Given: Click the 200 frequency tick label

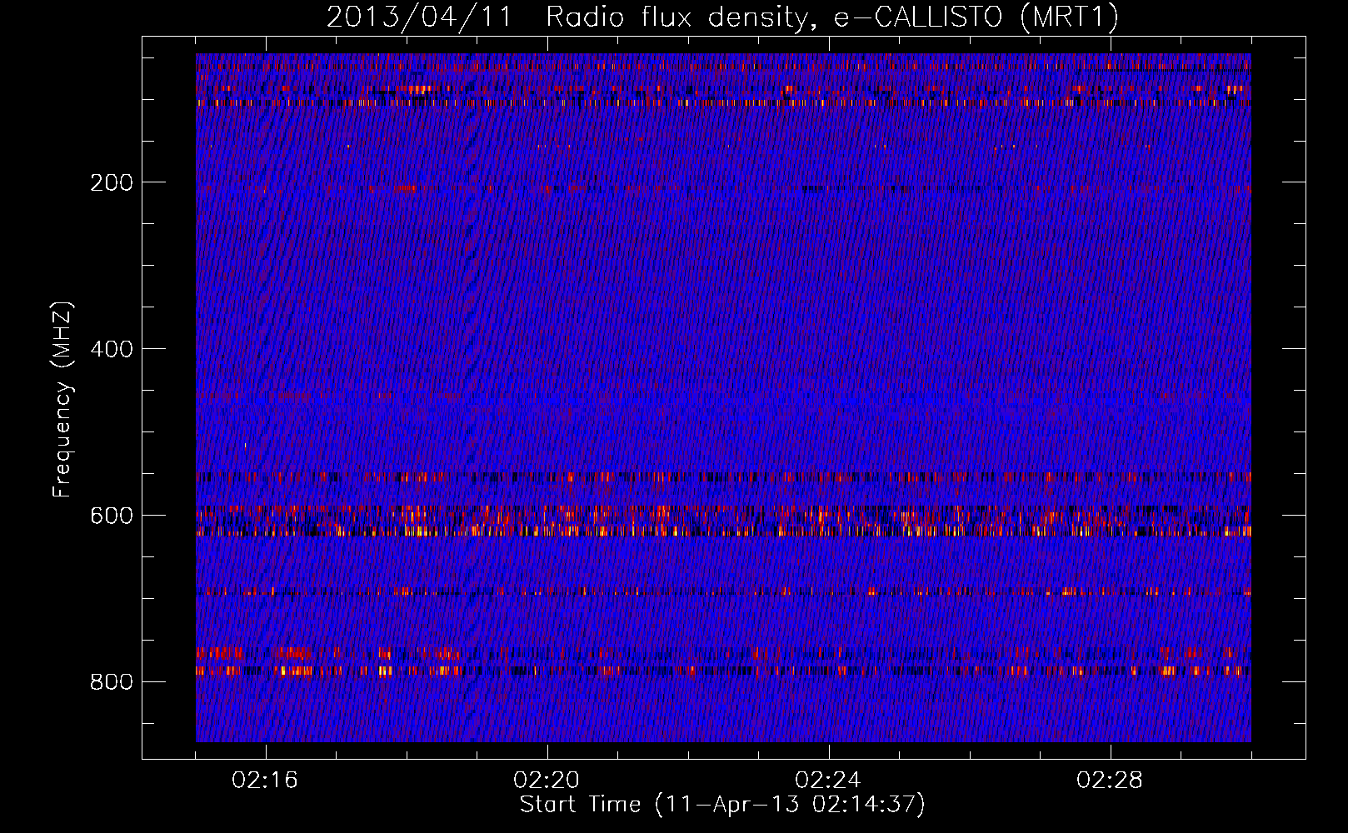Looking at the screenshot, I should (112, 182).
